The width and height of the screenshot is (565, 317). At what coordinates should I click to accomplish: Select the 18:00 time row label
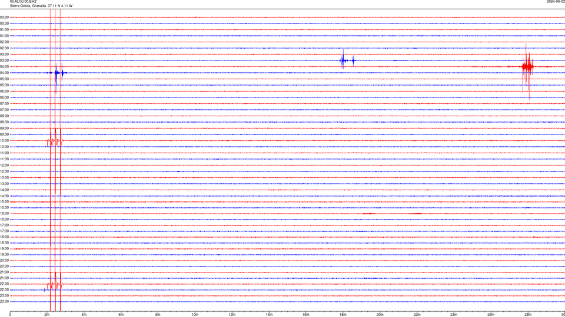click(x=5, y=237)
